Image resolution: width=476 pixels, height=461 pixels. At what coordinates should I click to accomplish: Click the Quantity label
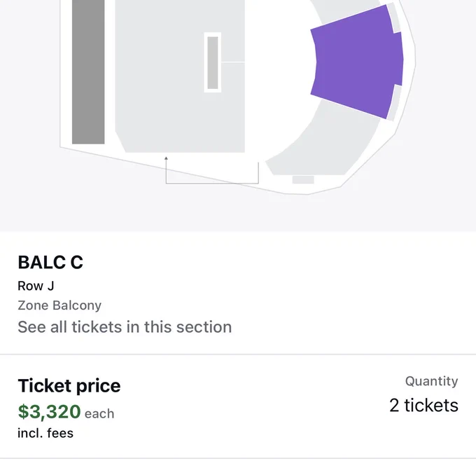click(x=432, y=381)
